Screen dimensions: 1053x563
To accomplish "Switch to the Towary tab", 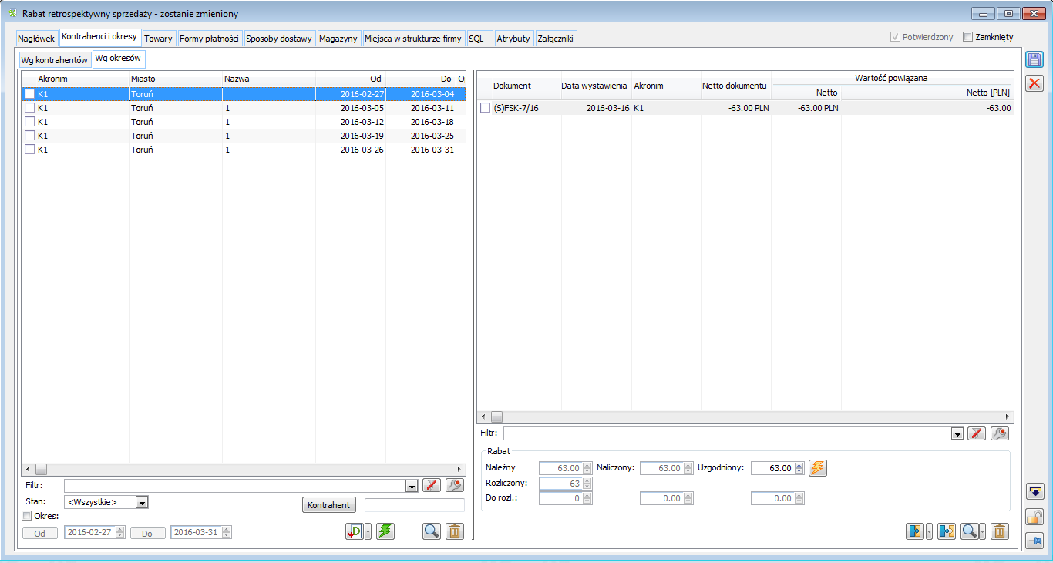I will [158, 38].
